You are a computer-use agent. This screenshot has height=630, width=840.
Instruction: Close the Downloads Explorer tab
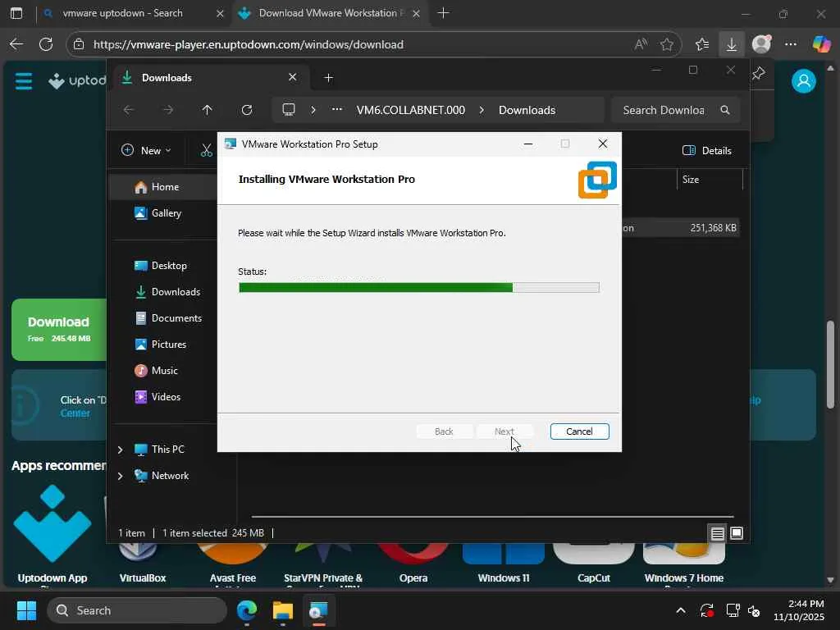click(293, 78)
